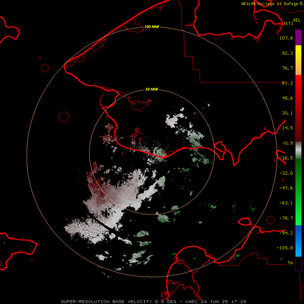Select the -78.7 velocity scale value
Screen dimensions: 304x304
286,218
